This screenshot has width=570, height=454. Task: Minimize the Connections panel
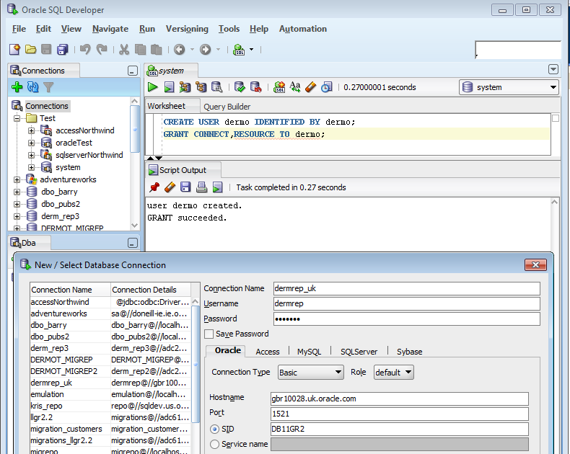click(x=133, y=71)
